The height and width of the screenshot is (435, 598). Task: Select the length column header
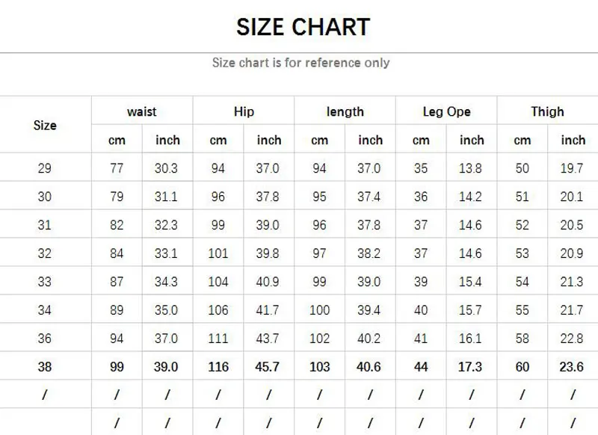345,111
